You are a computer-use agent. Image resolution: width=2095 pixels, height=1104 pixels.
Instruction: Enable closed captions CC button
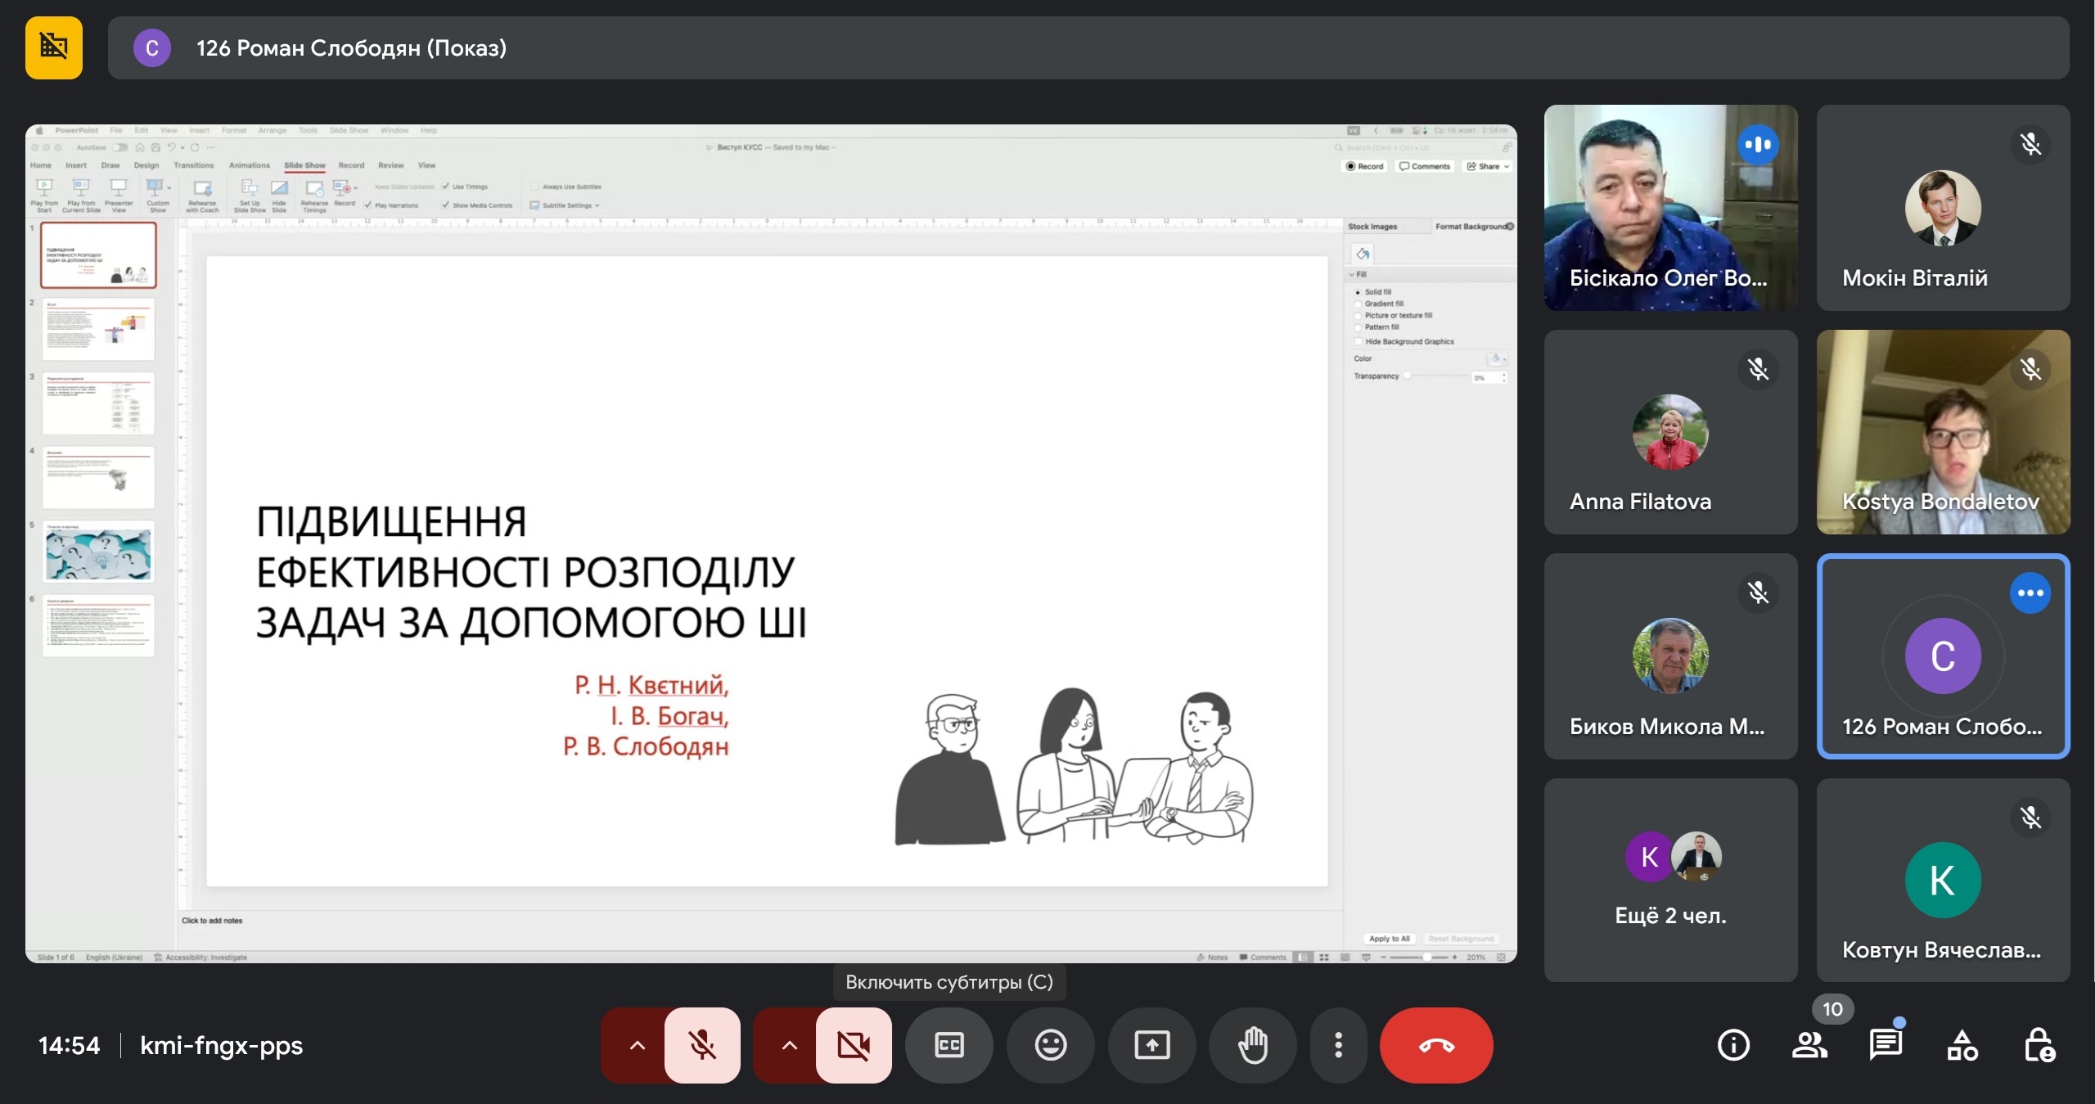(x=949, y=1045)
